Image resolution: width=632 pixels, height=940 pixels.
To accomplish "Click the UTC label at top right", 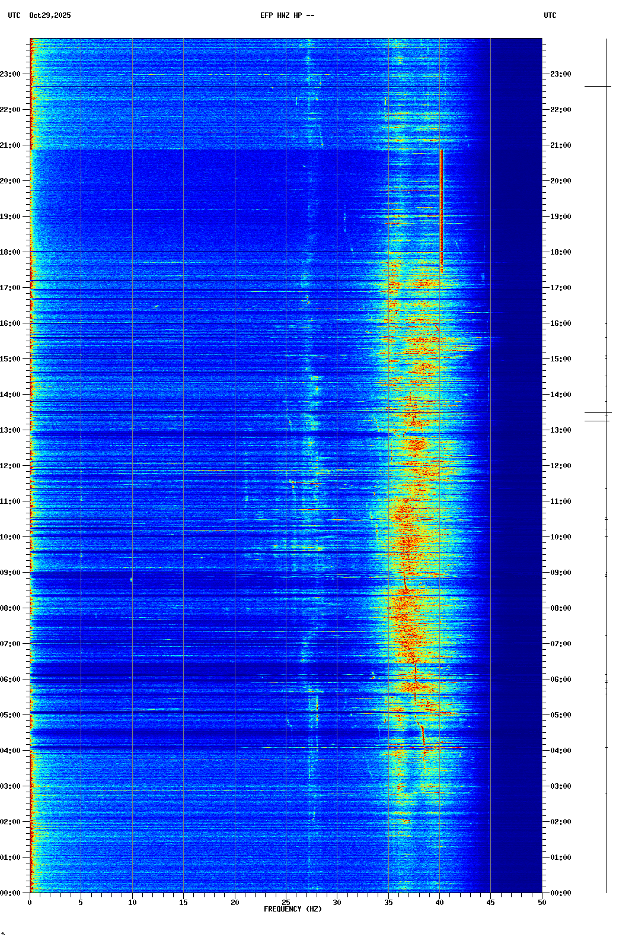I will 550,15.
